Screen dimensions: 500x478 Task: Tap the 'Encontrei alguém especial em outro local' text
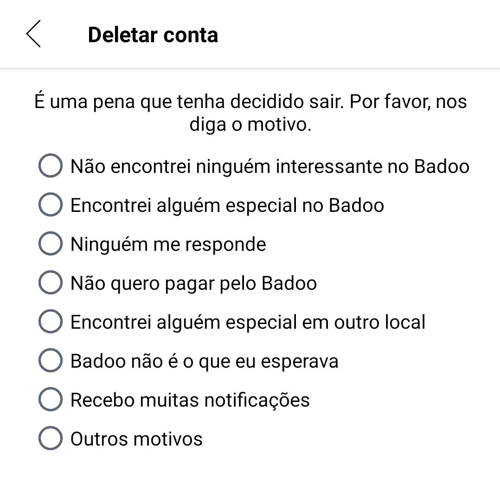pyautogui.click(x=248, y=322)
